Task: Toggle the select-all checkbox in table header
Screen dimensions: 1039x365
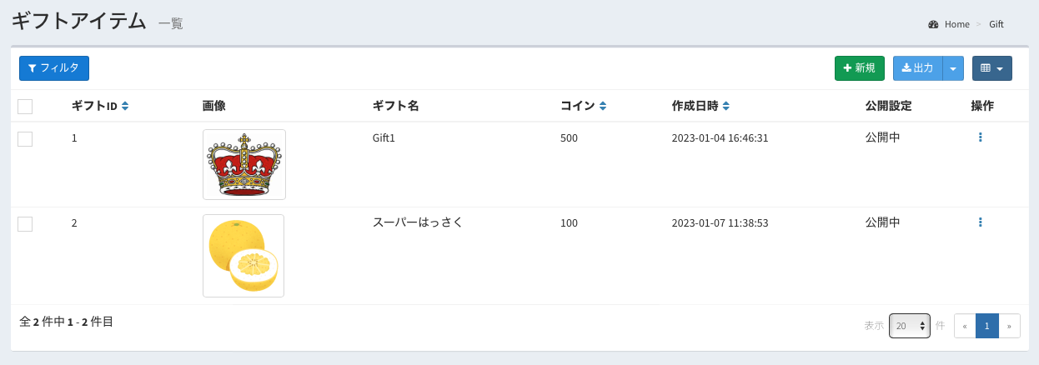Action: pyautogui.click(x=25, y=107)
